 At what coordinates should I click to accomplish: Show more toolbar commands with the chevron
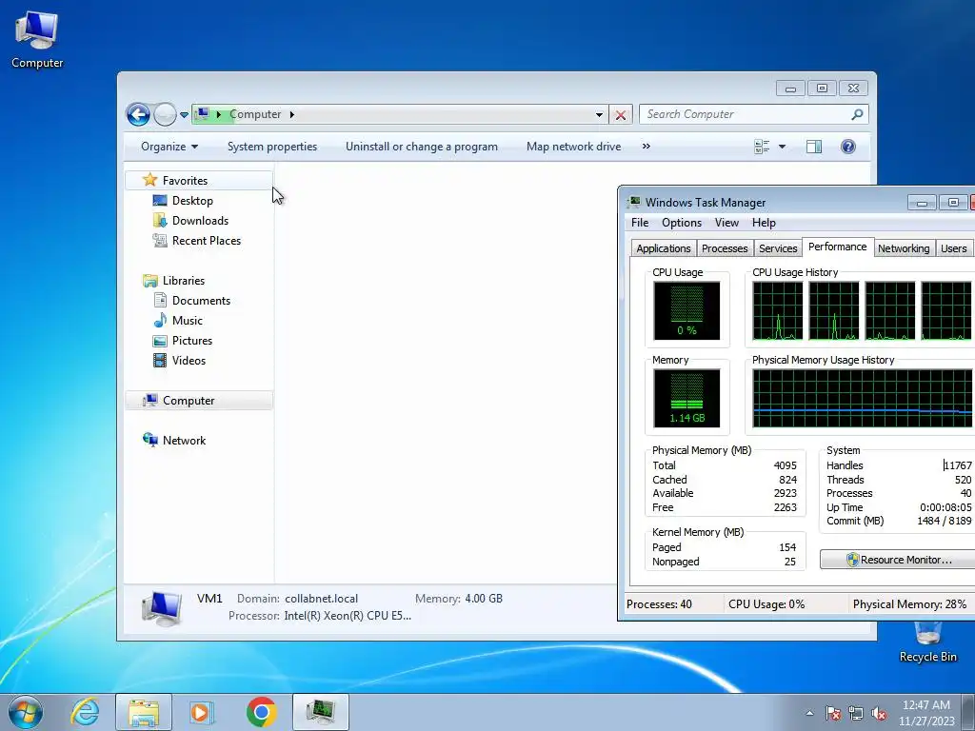click(647, 147)
